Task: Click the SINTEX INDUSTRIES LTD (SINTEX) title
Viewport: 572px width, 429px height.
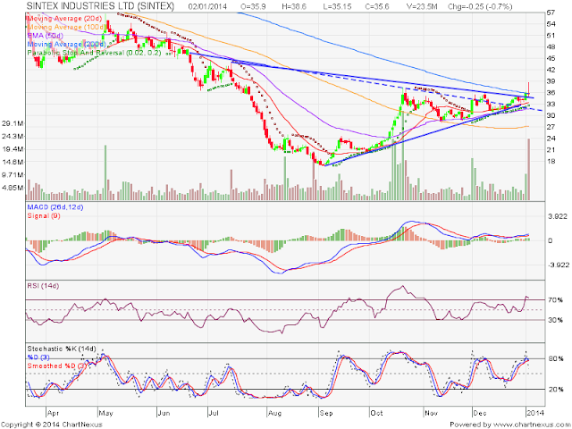Action: point(100,6)
